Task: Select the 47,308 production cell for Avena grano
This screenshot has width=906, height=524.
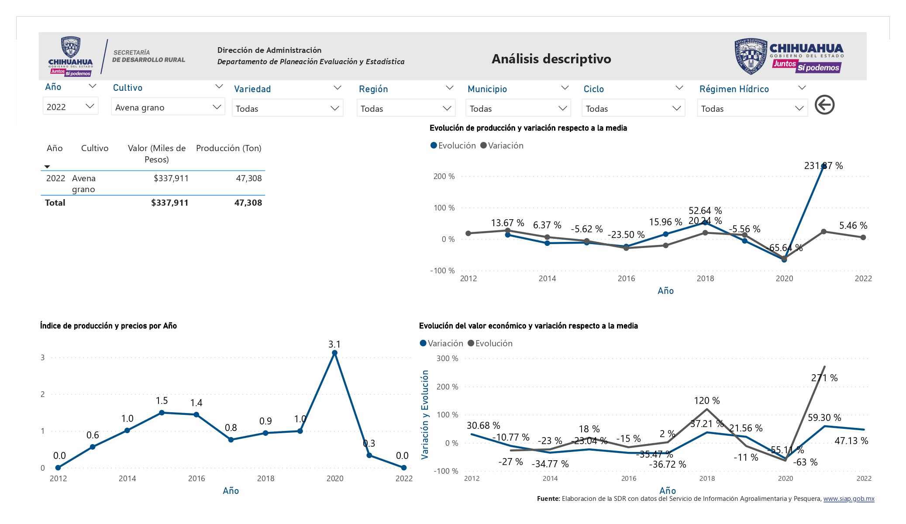Action: click(x=249, y=178)
